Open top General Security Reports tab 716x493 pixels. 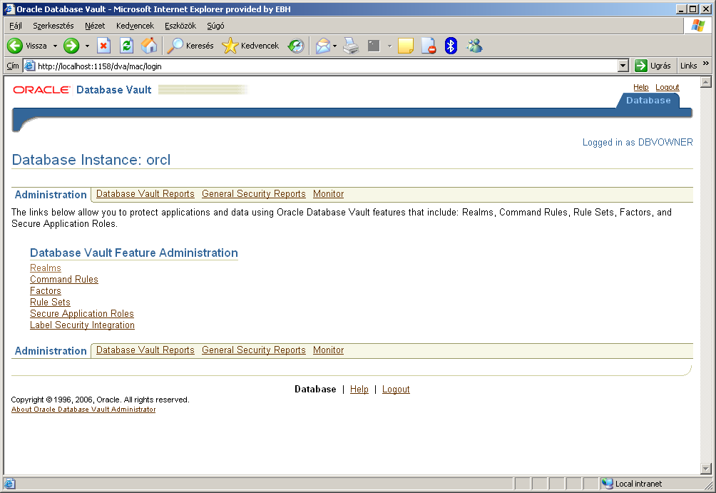point(253,194)
